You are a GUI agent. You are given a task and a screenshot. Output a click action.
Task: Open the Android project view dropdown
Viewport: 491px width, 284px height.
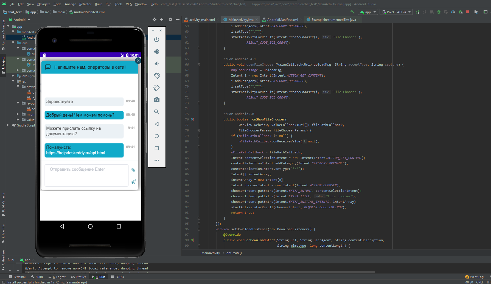click(x=20, y=20)
